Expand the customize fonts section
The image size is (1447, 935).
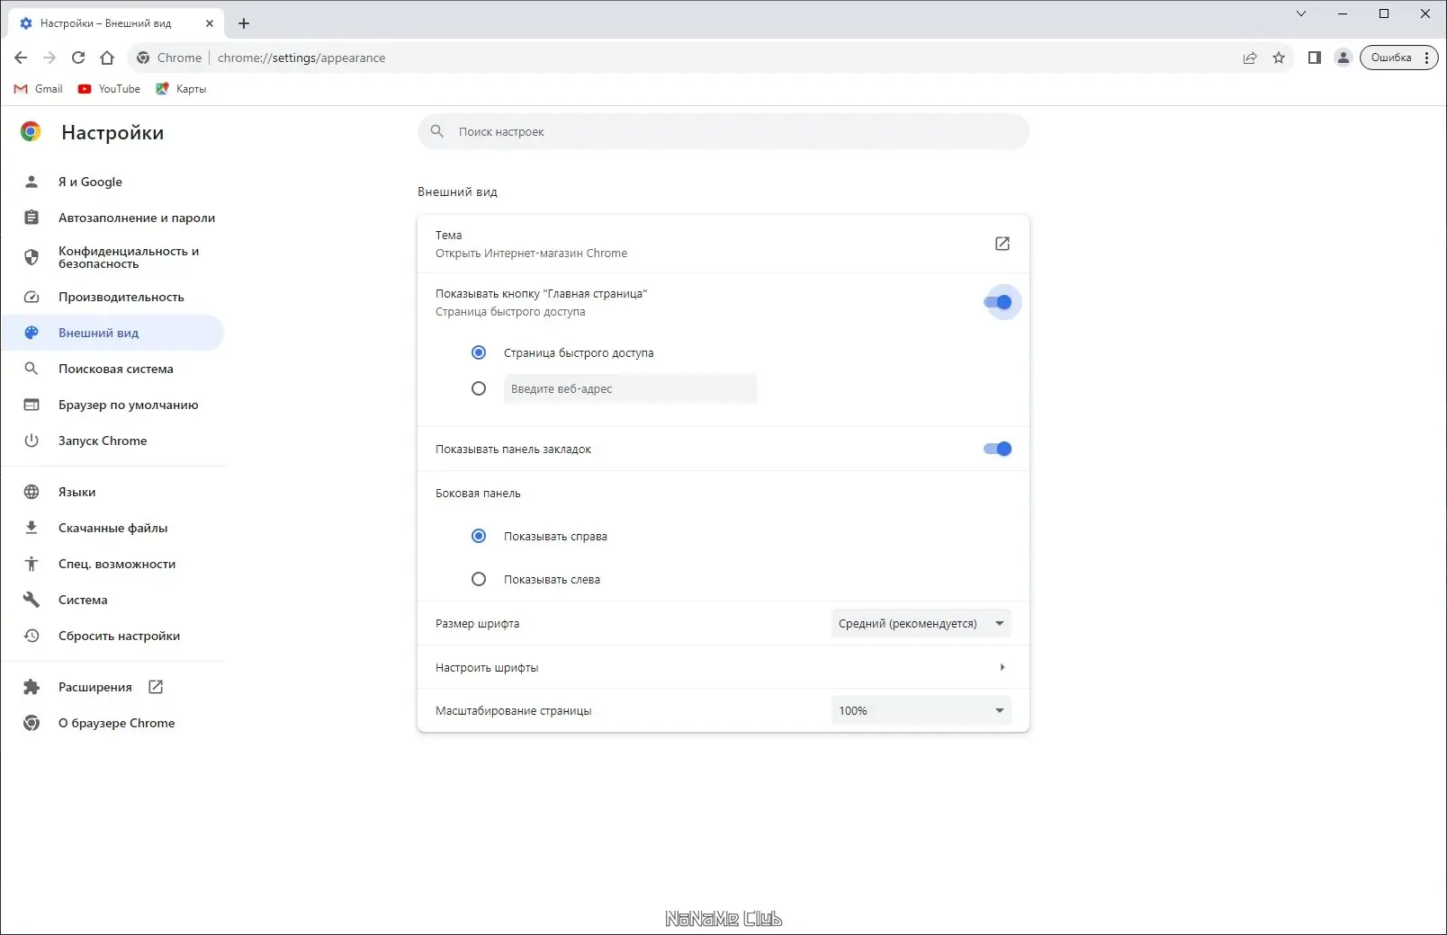(1002, 667)
